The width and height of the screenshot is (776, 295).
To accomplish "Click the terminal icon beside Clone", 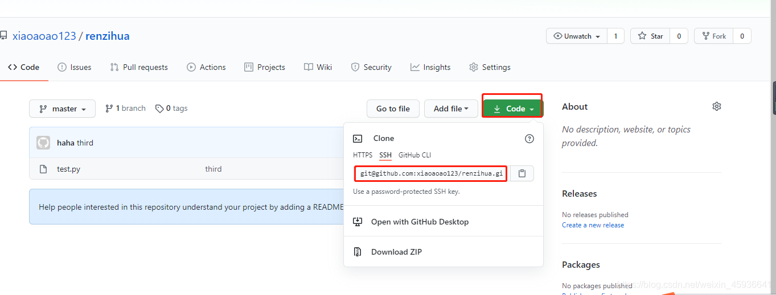I will (358, 138).
